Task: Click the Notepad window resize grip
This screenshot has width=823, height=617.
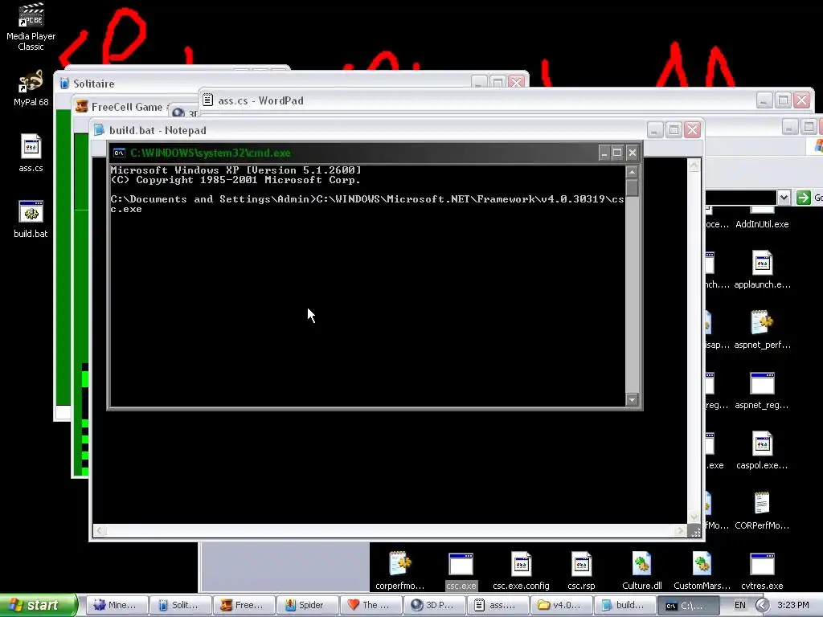Action: pyautogui.click(x=694, y=532)
